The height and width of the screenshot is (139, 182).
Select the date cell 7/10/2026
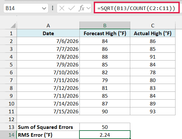click(48, 72)
